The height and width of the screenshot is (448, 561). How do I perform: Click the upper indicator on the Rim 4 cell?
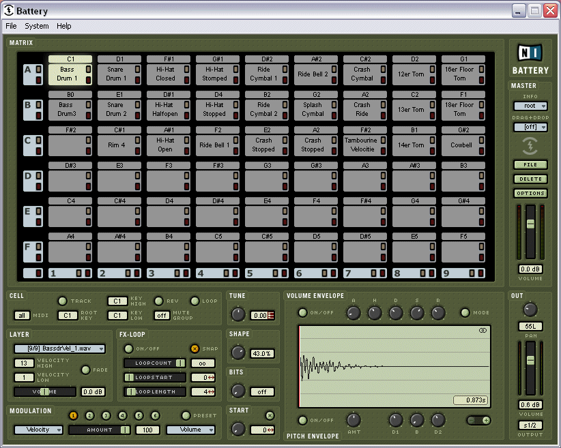coord(137,140)
